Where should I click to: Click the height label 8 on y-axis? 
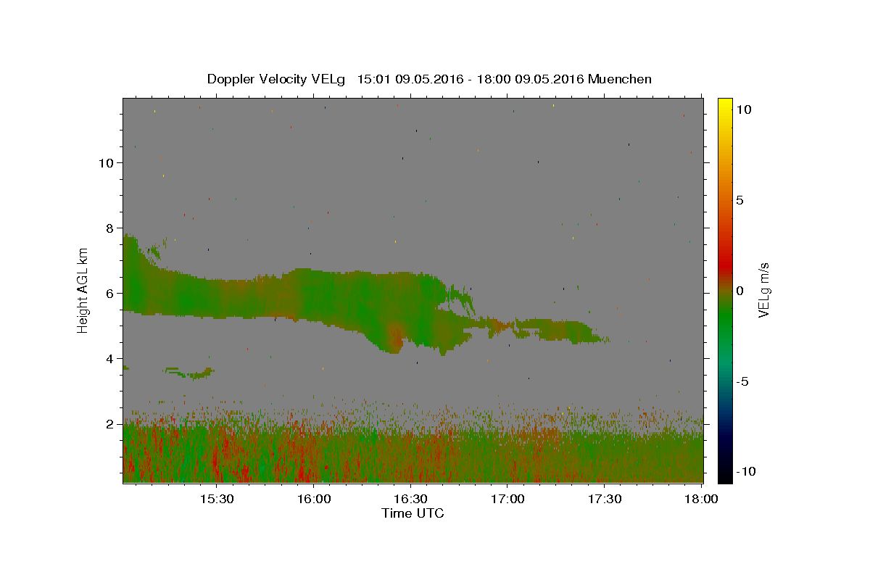coord(110,228)
